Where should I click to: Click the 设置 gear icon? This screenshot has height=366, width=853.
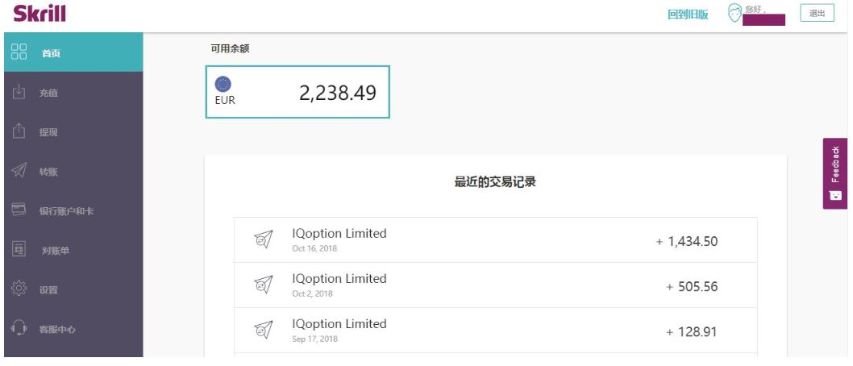coord(19,289)
